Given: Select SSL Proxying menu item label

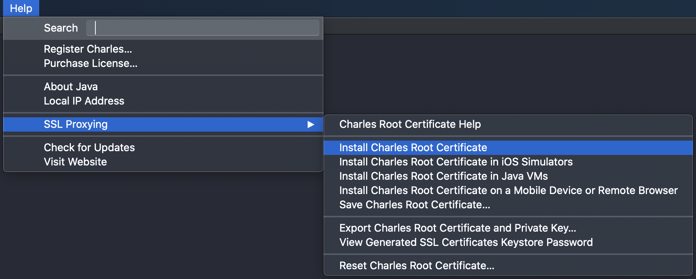Looking at the screenshot, I should [76, 124].
